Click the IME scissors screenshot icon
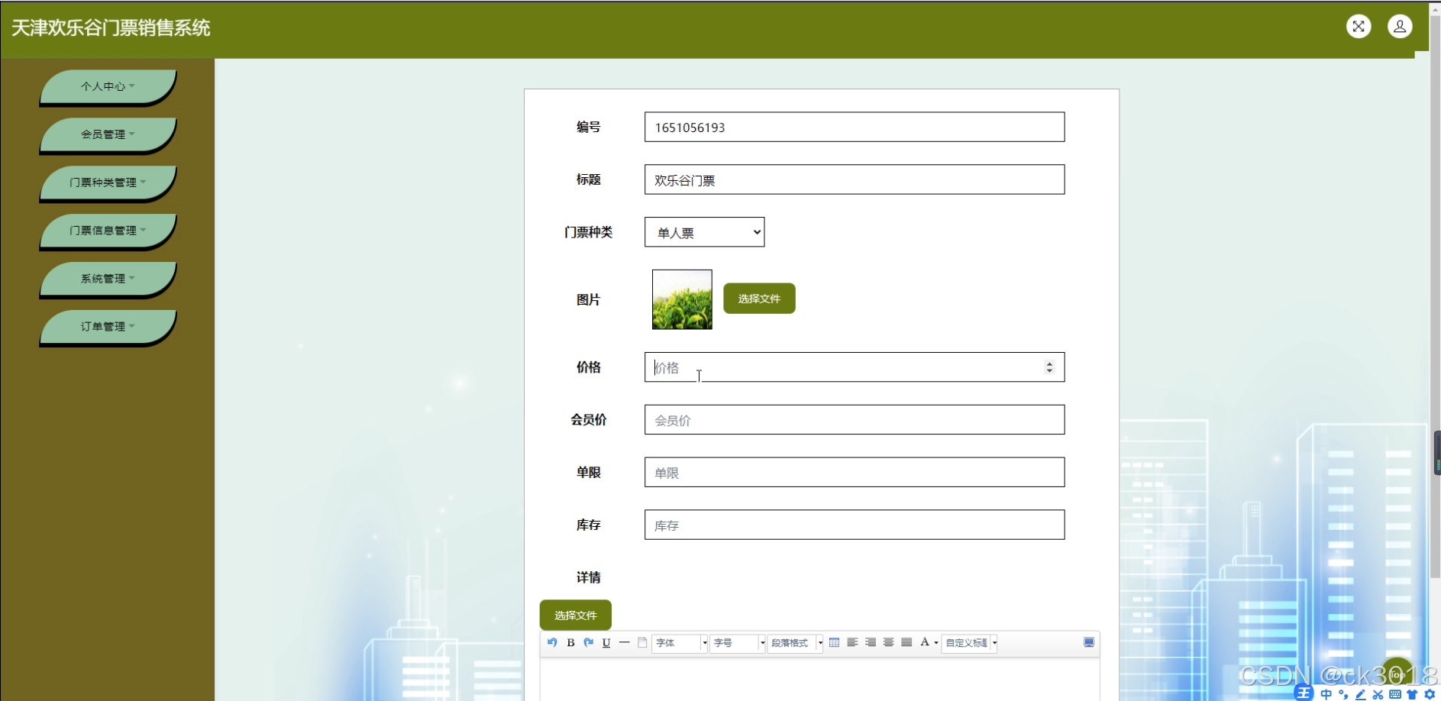 (x=1378, y=694)
